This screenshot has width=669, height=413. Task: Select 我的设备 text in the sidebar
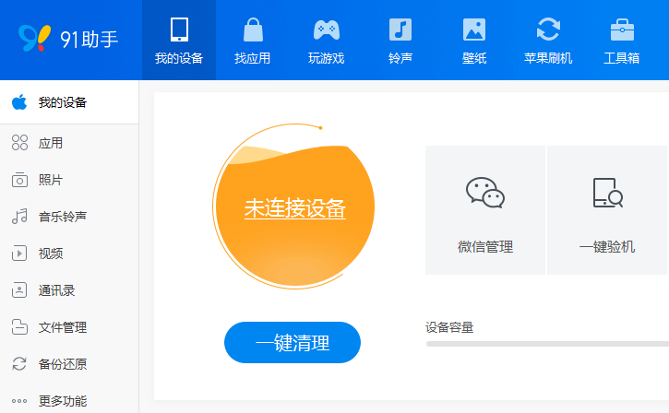coord(63,102)
